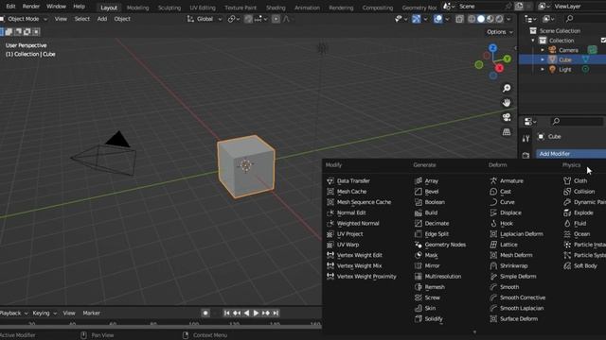Toggle camera view icon

[507, 117]
